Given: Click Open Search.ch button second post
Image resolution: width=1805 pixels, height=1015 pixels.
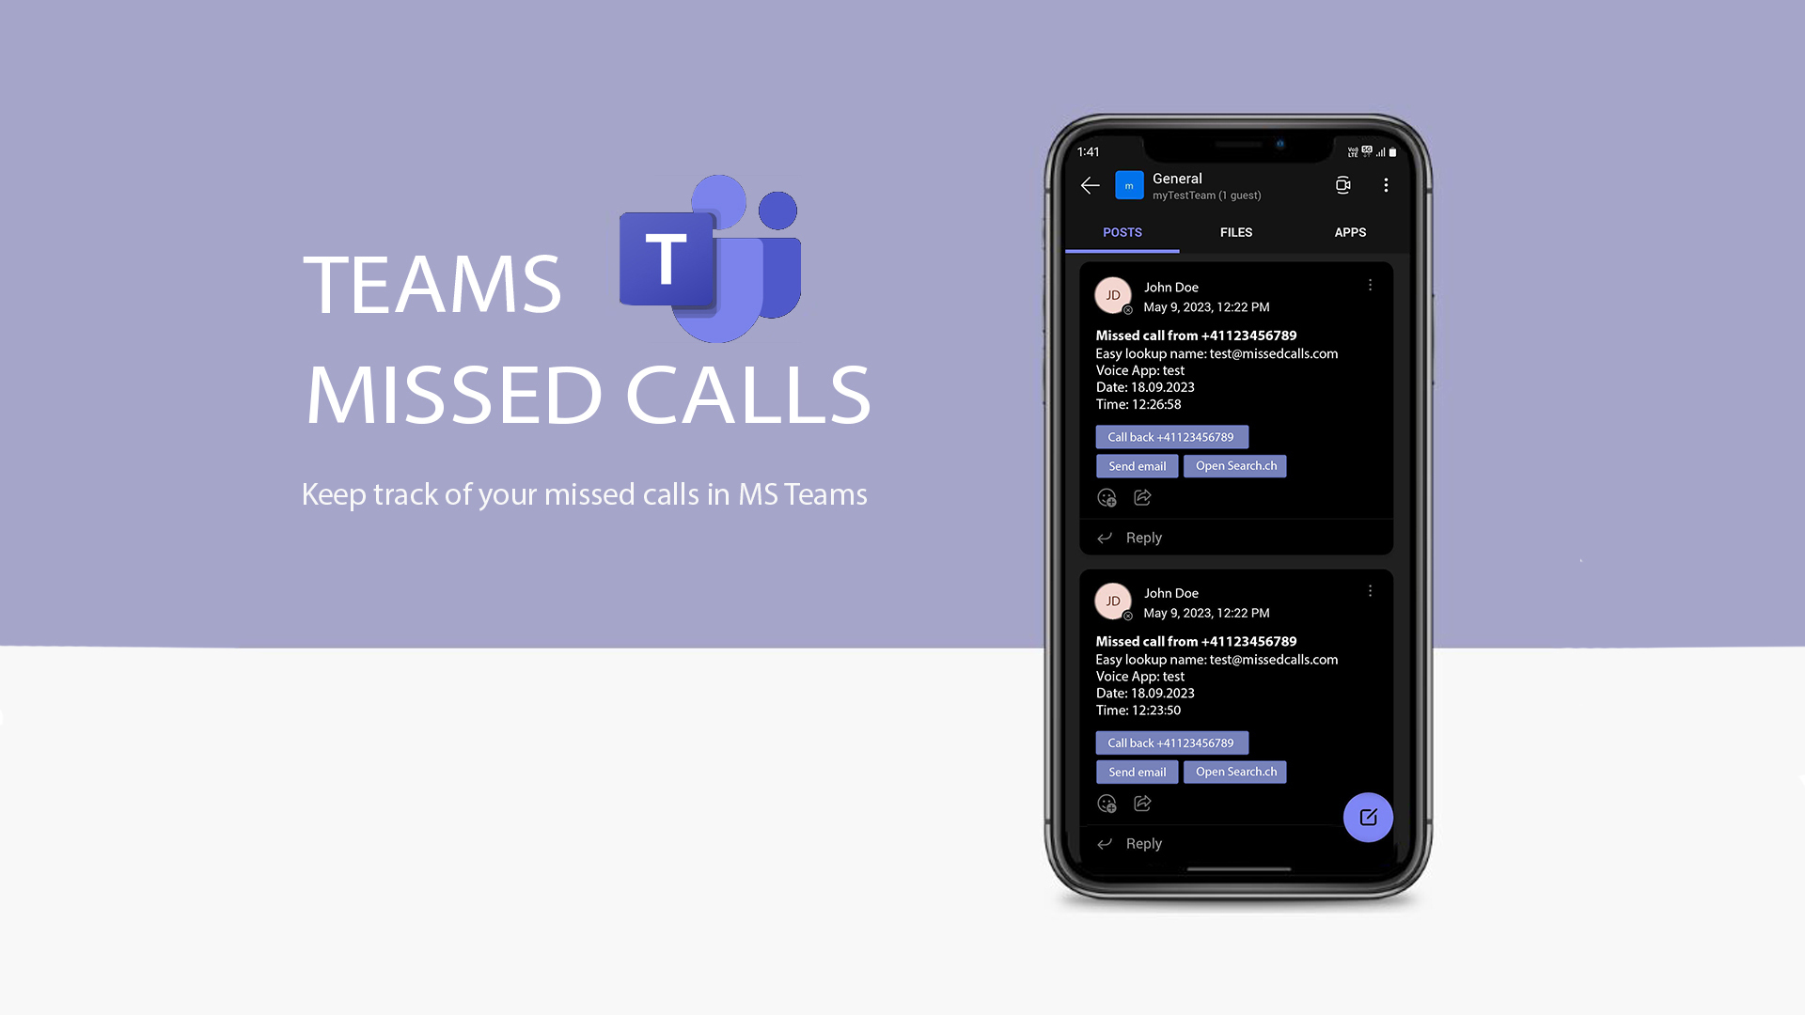Looking at the screenshot, I should (1236, 771).
